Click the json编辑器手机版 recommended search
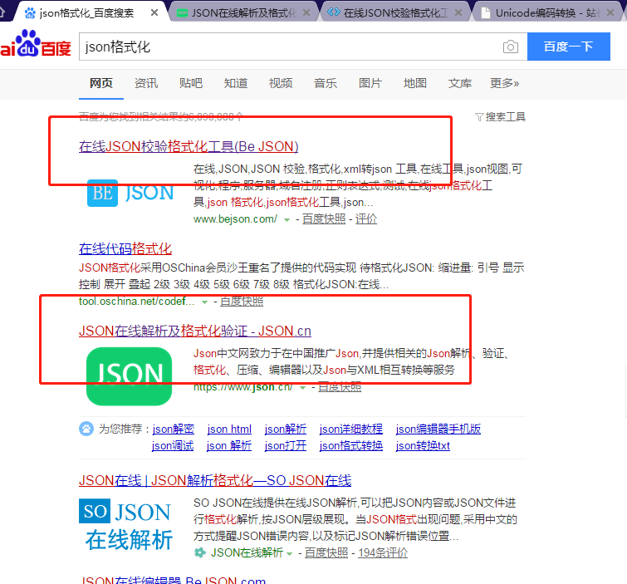The height and width of the screenshot is (584, 627). tap(438, 429)
